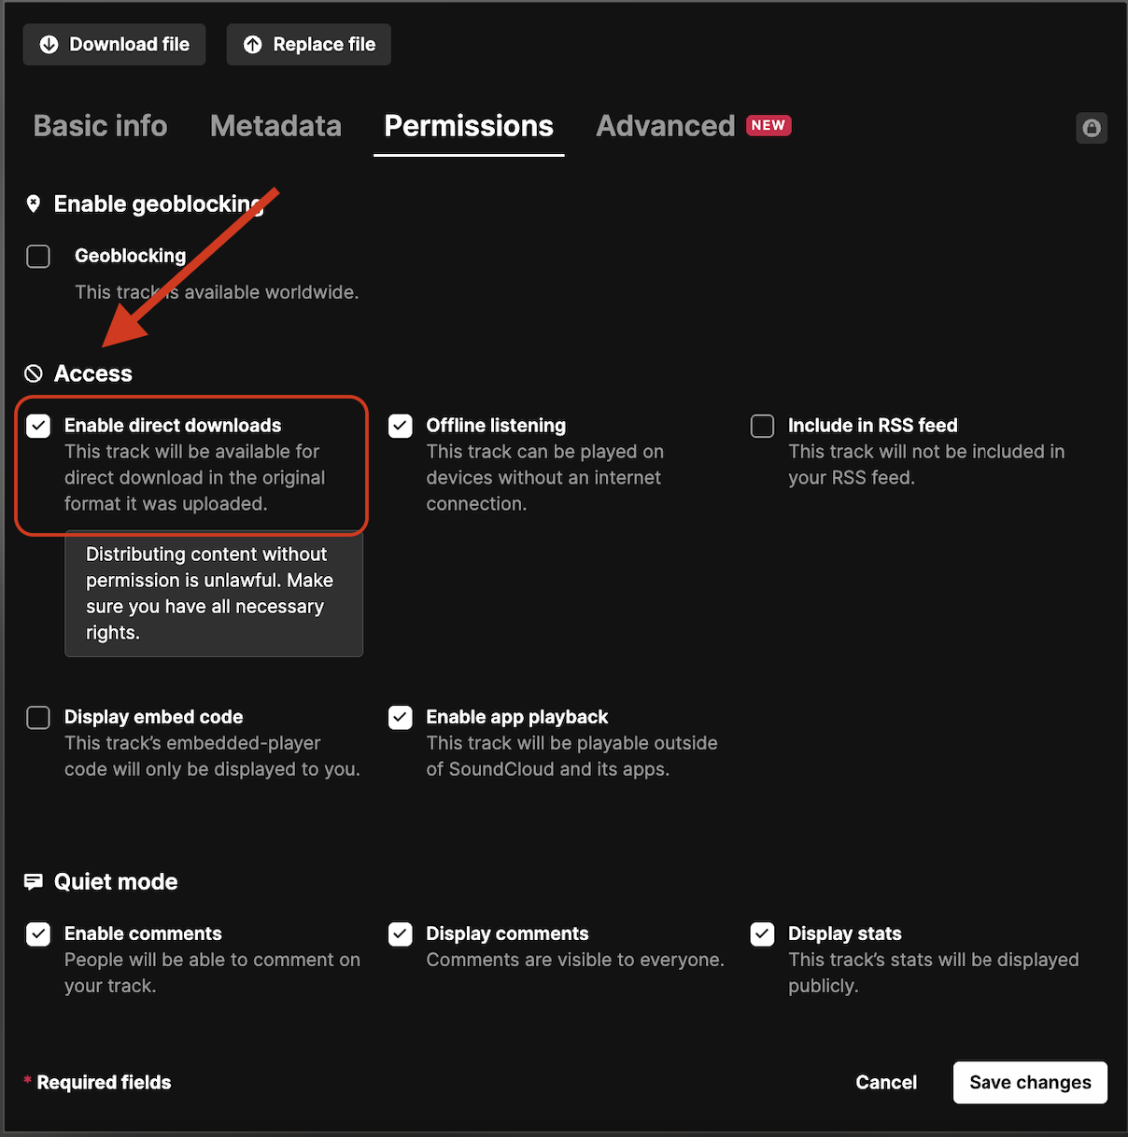Click the Cancel button
Image resolution: width=1128 pixels, height=1137 pixels.
pos(886,1082)
